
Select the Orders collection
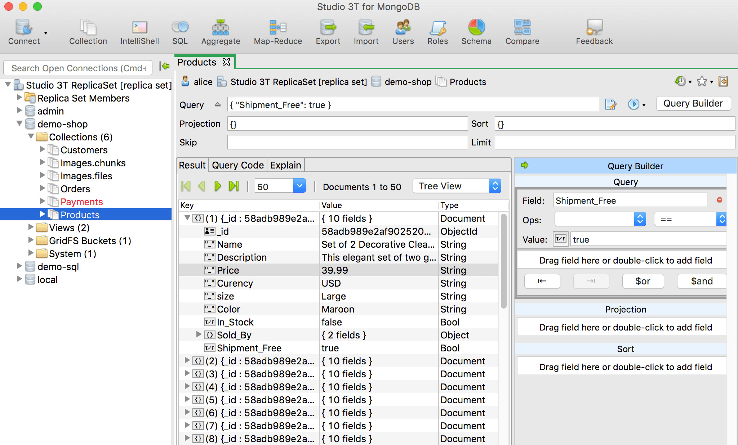coord(75,189)
